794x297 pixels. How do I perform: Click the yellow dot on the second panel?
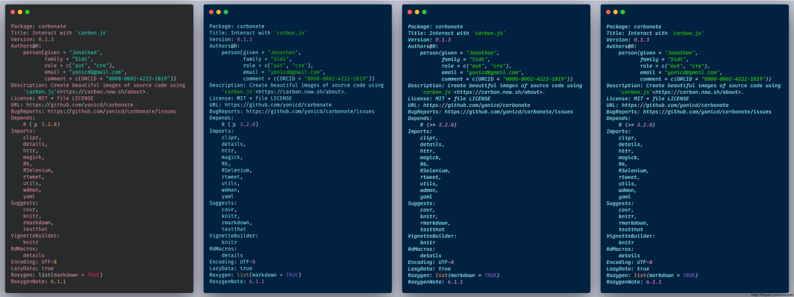(x=218, y=12)
